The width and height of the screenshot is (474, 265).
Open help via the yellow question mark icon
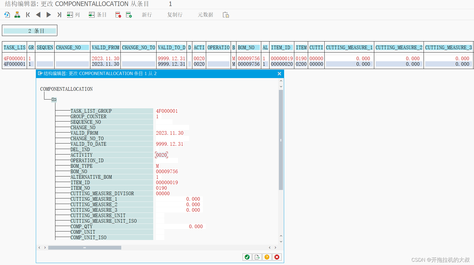[x=267, y=257]
